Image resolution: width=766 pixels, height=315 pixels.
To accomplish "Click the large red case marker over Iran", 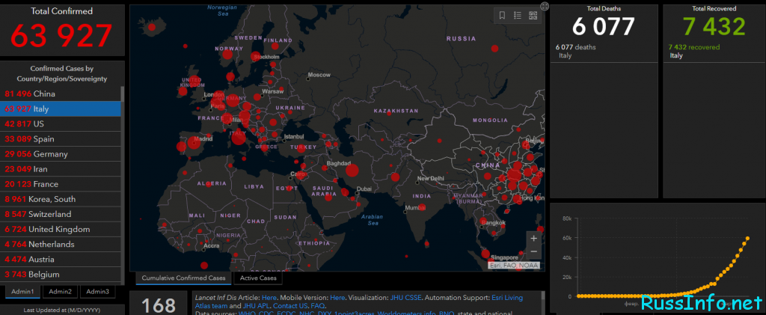I will point(352,171).
